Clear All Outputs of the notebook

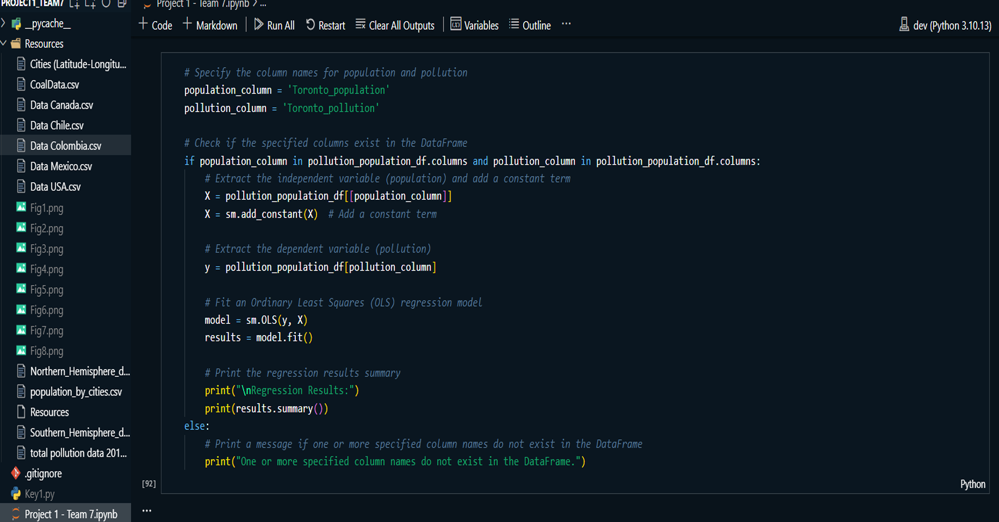pyautogui.click(x=395, y=25)
